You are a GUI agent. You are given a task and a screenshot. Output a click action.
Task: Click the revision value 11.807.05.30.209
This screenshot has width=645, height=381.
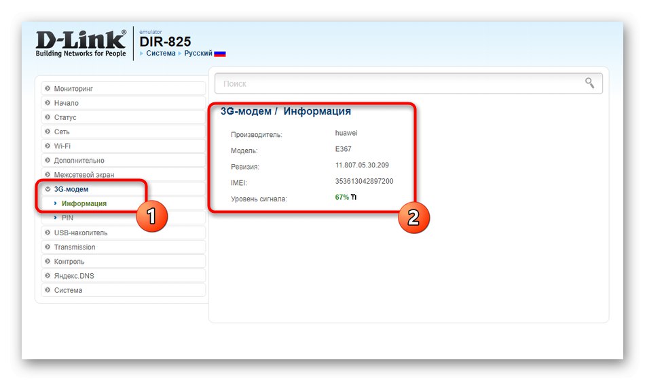pyautogui.click(x=362, y=165)
